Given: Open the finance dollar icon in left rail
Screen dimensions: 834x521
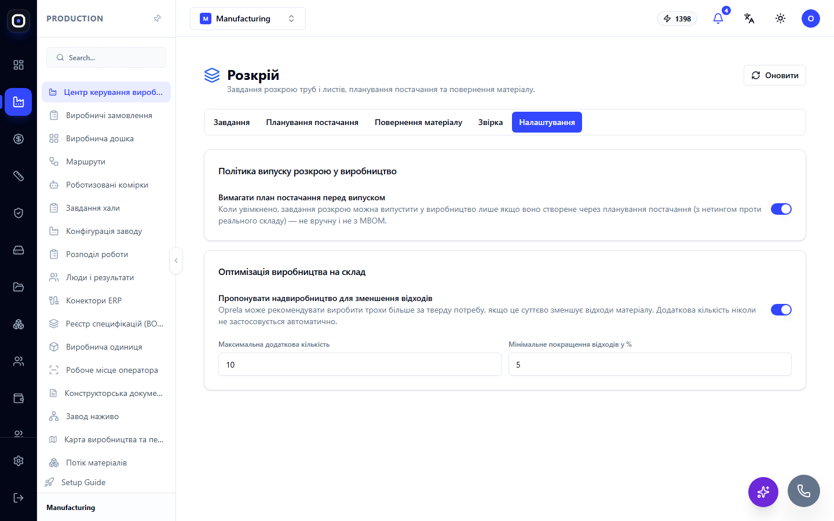Looking at the screenshot, I should pos(19,139).
